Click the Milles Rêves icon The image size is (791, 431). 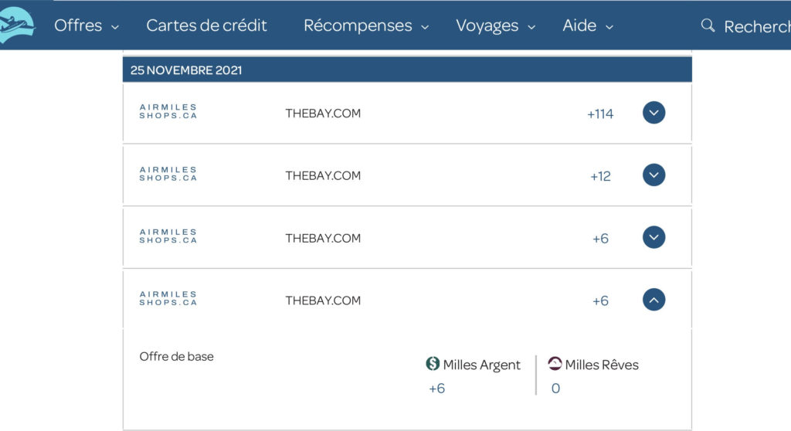point(555,364)
